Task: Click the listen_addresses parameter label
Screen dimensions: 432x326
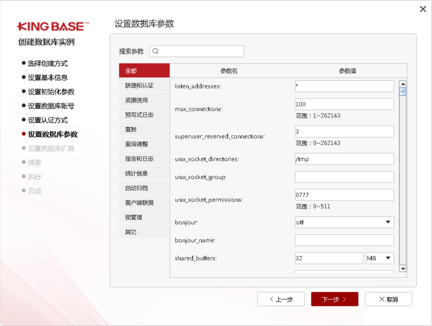Action: [198, 86]
